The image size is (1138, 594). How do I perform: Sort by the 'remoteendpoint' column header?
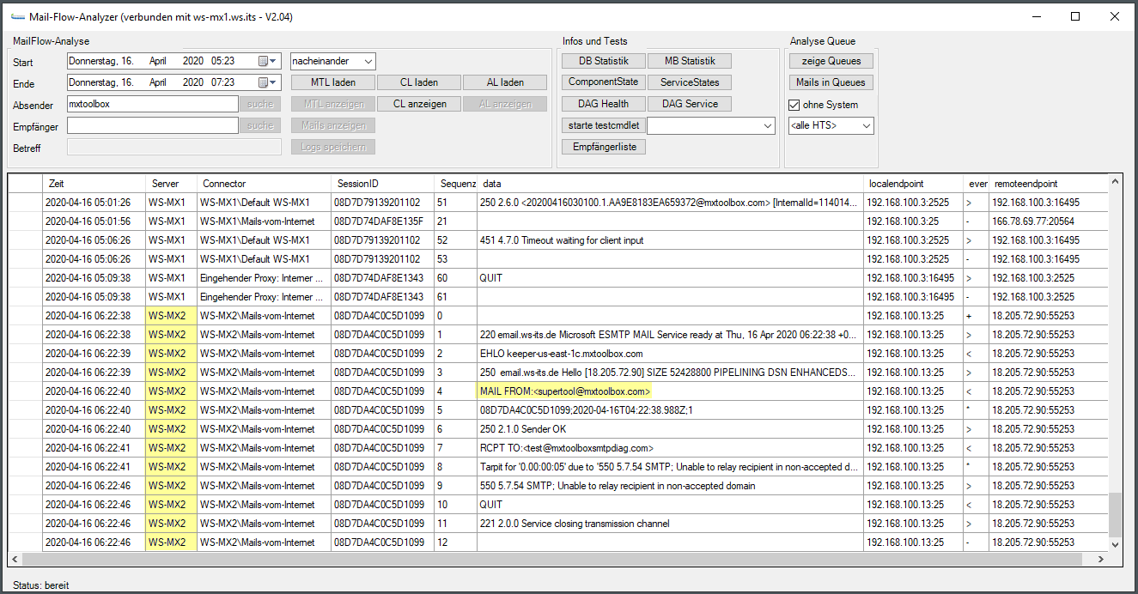[1048, 184]
